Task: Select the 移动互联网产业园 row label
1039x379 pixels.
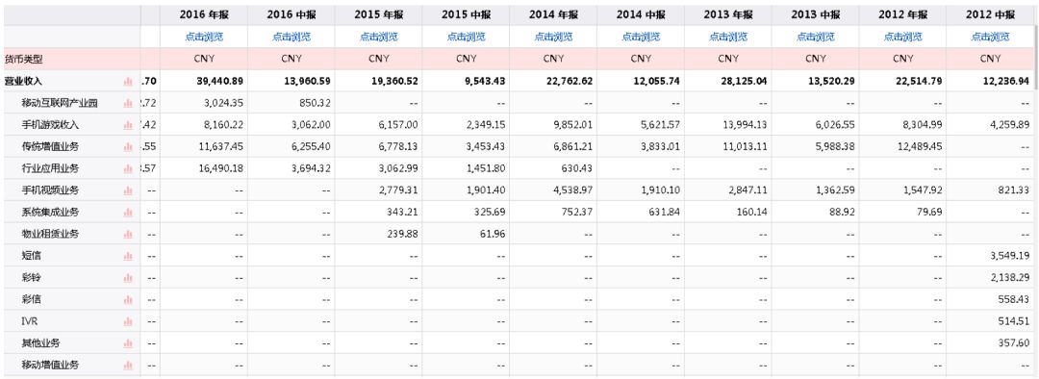Action: pyautogui.click(x=60, y=103)
